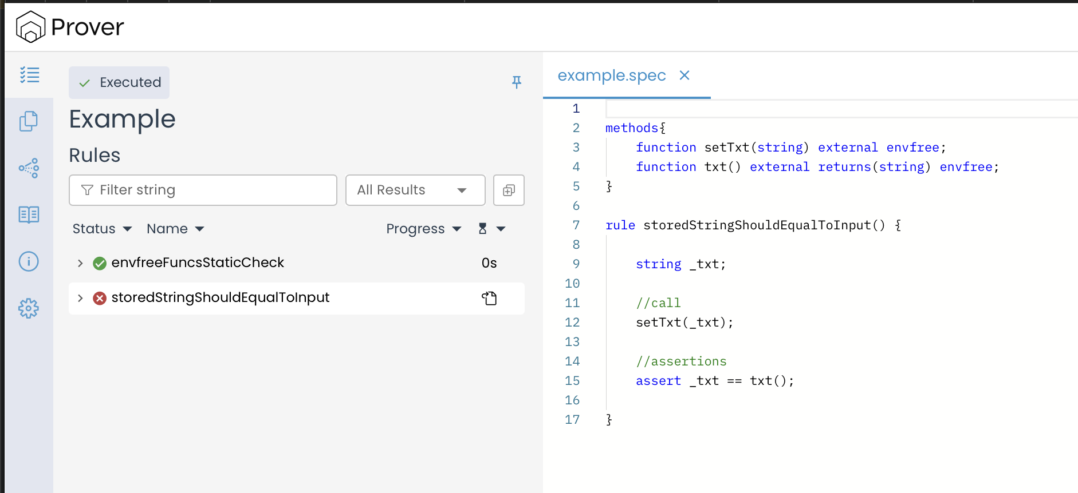Screen dimensions: 1078x493
Task: Open the settings gear sidebar icon
Action: point(29,308)
